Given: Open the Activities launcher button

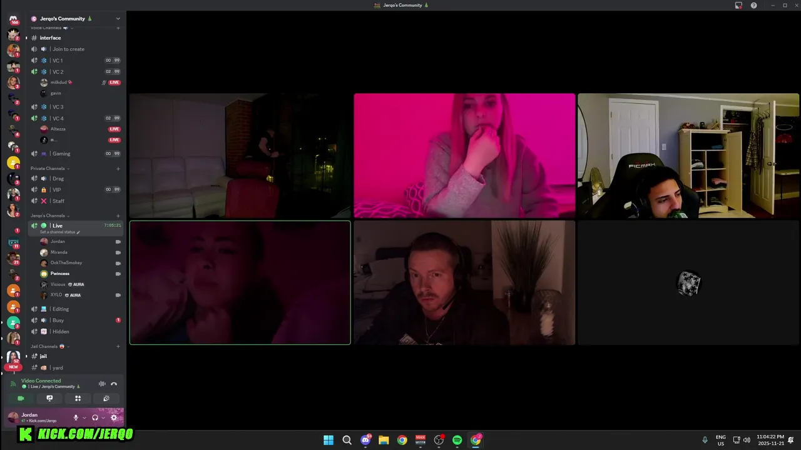Looking at the screenshot, I should (x=78, y=398).
